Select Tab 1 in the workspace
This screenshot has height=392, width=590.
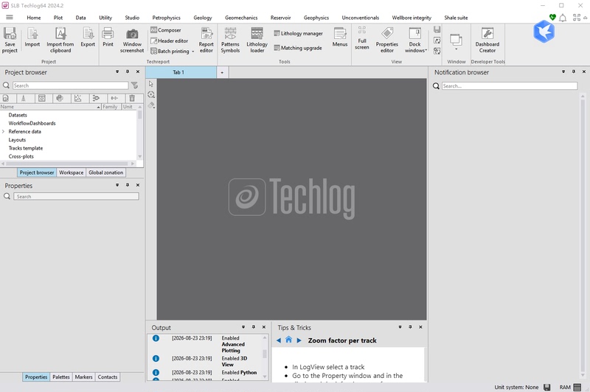click(181, 72)
